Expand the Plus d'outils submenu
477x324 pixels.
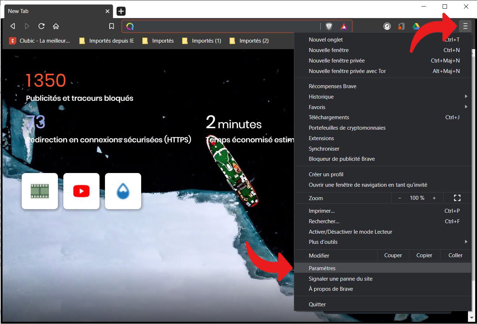click(384, 242)
